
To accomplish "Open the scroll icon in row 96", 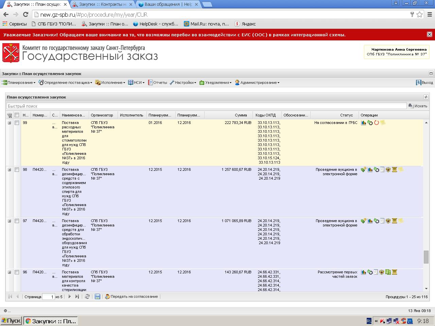I will tap(395, 272).
